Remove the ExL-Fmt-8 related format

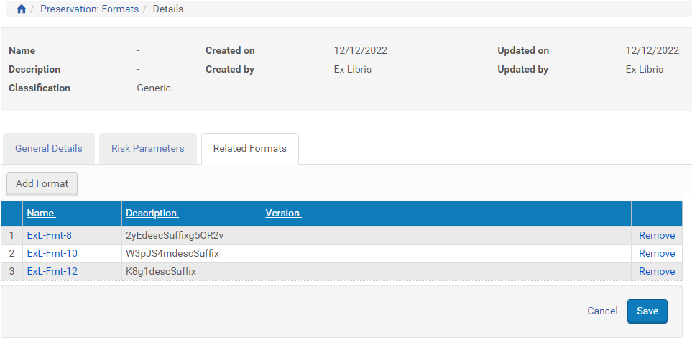tap(656, 235)
